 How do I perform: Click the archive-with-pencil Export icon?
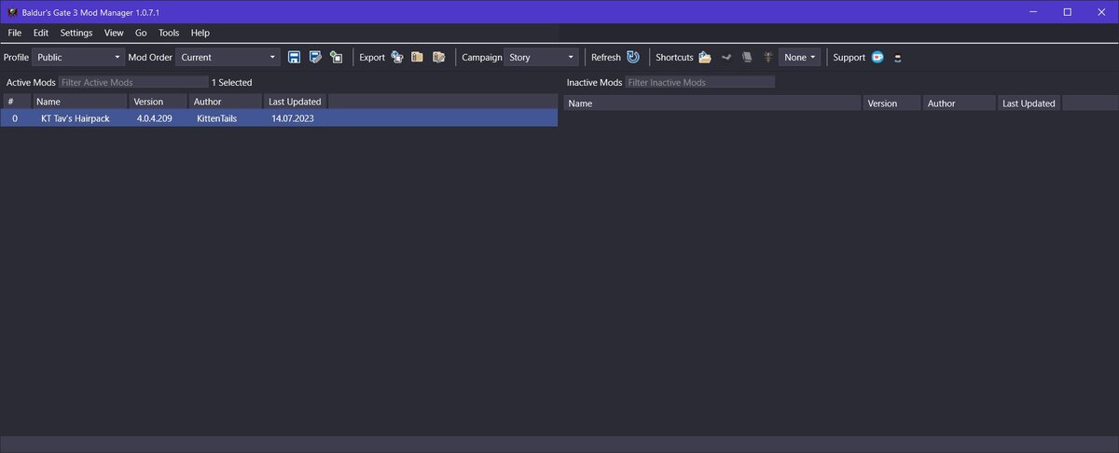coord(438,57)
